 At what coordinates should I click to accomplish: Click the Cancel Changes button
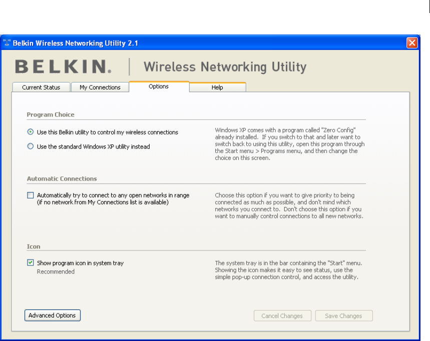pos(282,316)
